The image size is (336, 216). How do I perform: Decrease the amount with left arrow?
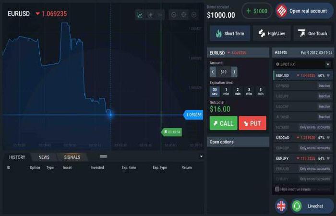click(x=213, y=72)
